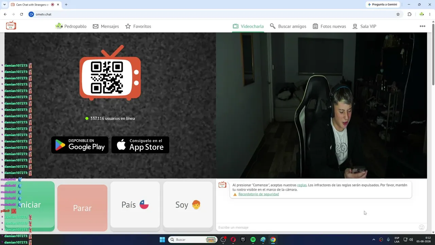The width and height of the screenshot is (435, 245).
Task: Open the emoji picker in chat
Action: [422, 227]
